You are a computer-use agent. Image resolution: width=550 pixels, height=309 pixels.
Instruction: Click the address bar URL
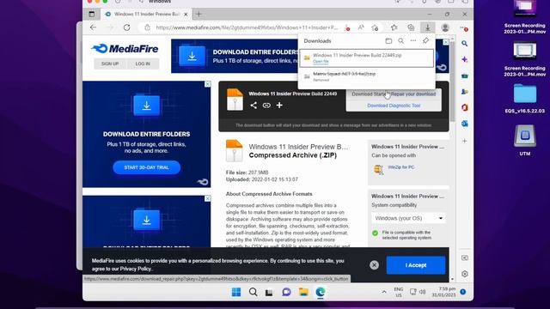click(247, 27)
